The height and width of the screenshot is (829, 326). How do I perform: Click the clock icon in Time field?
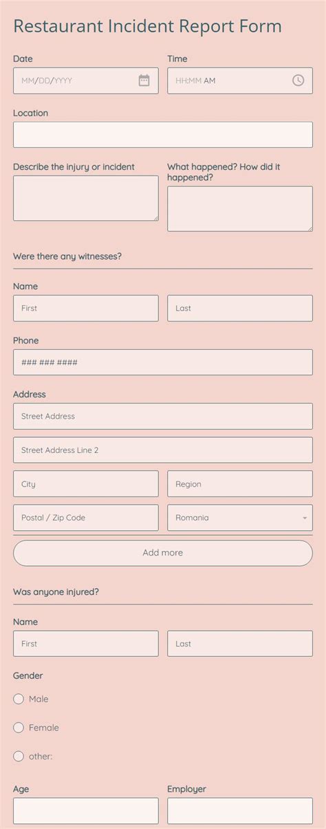tap(298, 81)
